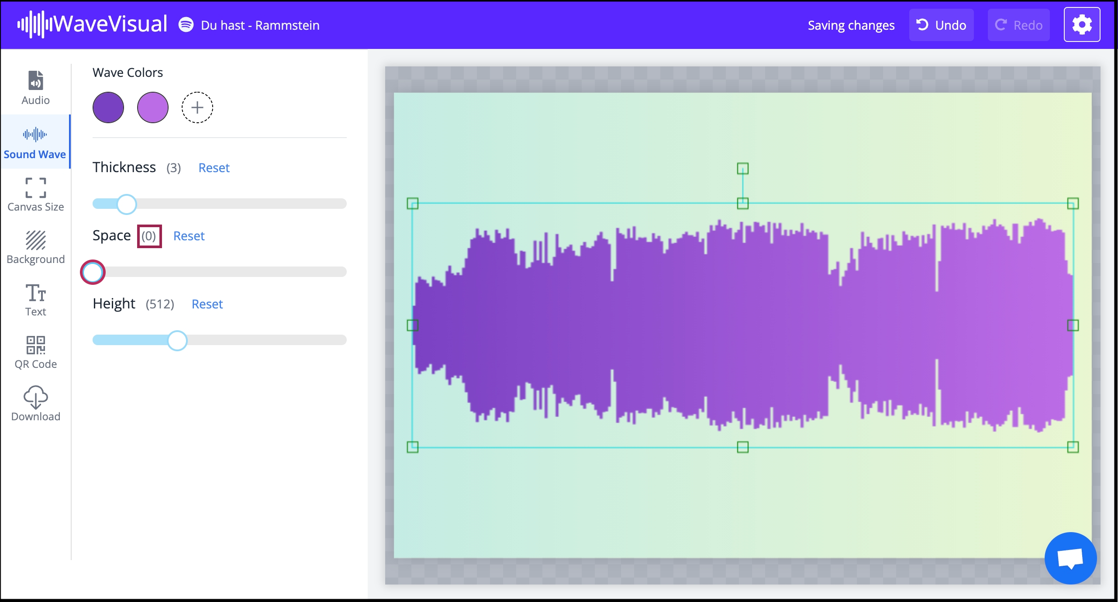
Task: Open the settings gear menu
Action: click(1082, 24)
